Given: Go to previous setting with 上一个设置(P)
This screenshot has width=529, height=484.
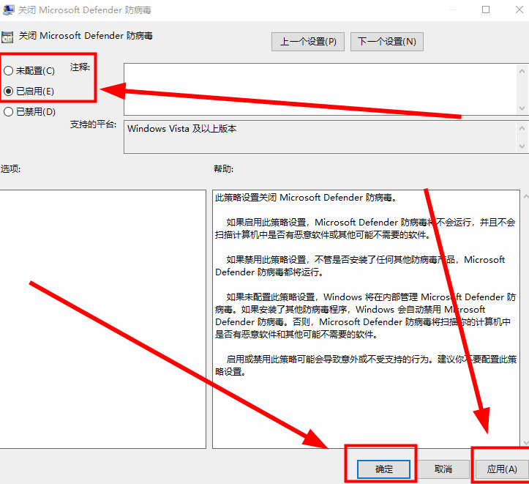Looking at the screenshot, I should (x=307, y=42).
